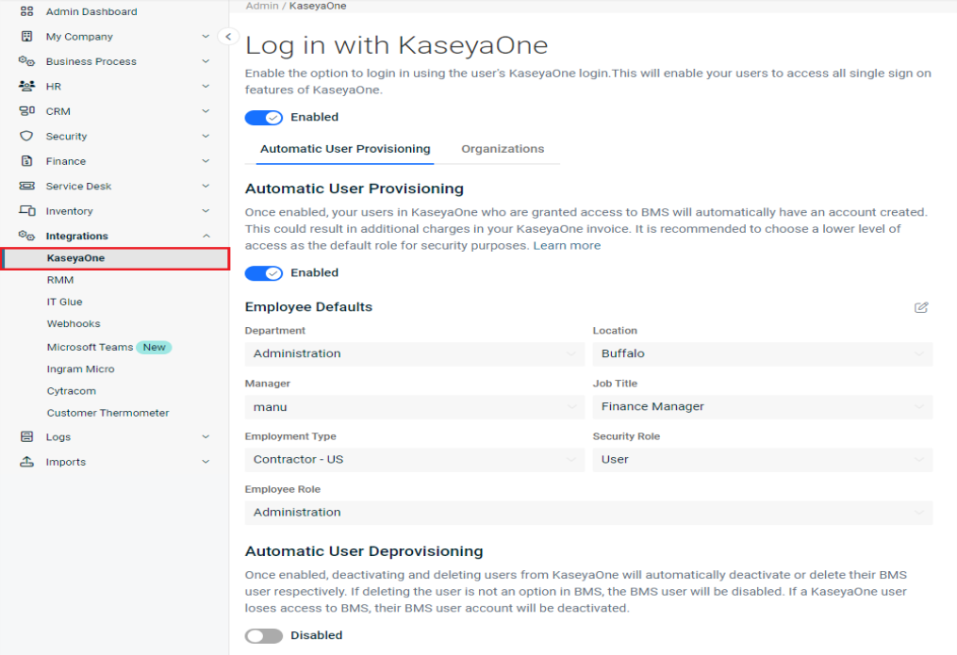Viewport: 957px width, 655px height.
Task: Open the Employment Type dropdown
Action: point(415,460)
